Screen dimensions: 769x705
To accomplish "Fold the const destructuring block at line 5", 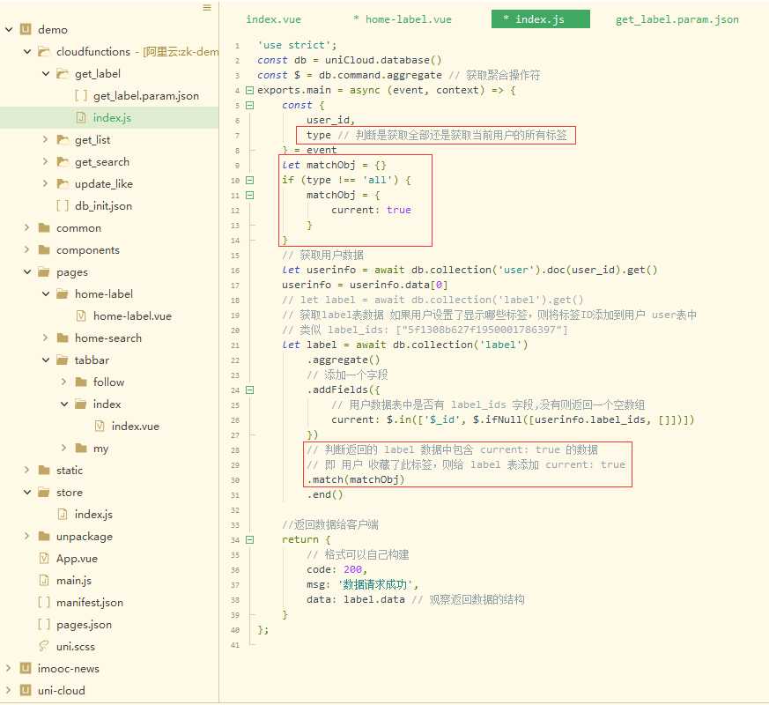I will click(249, 105).
